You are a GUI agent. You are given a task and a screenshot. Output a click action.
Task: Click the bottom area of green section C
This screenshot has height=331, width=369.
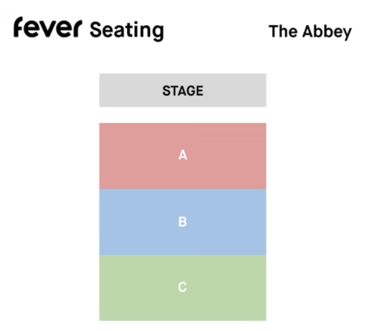183,311
